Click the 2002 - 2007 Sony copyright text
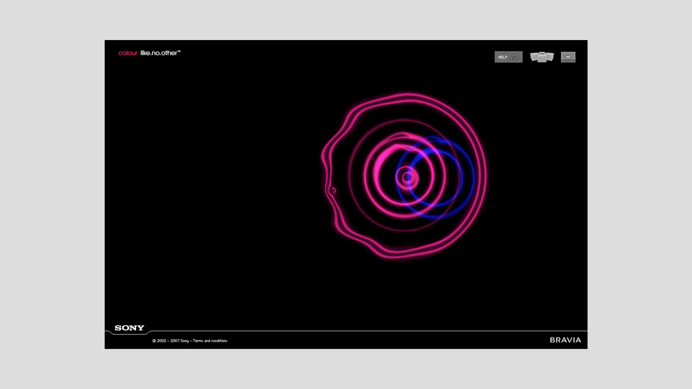Image resolution: width=692 pixels, height=389 pixels. pyautogui.click(x=170, y=341)
